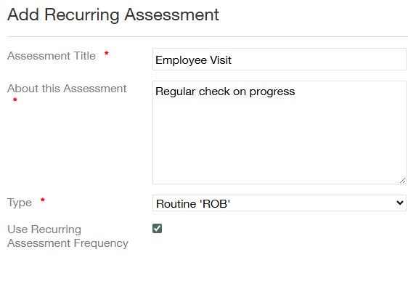Screen dimensions: 408x297
Task: Click the divider line below the heading
Action: (x=208, y=37)
